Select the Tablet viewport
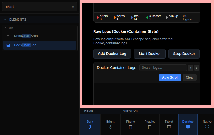The width and height of the screenshot is (214, 135). click(x=169, y=124)
